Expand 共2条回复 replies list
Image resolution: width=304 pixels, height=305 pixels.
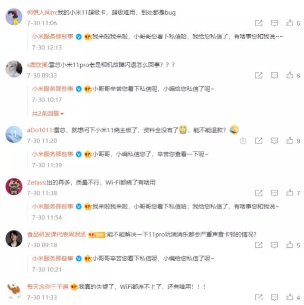(x=48, y=113)
